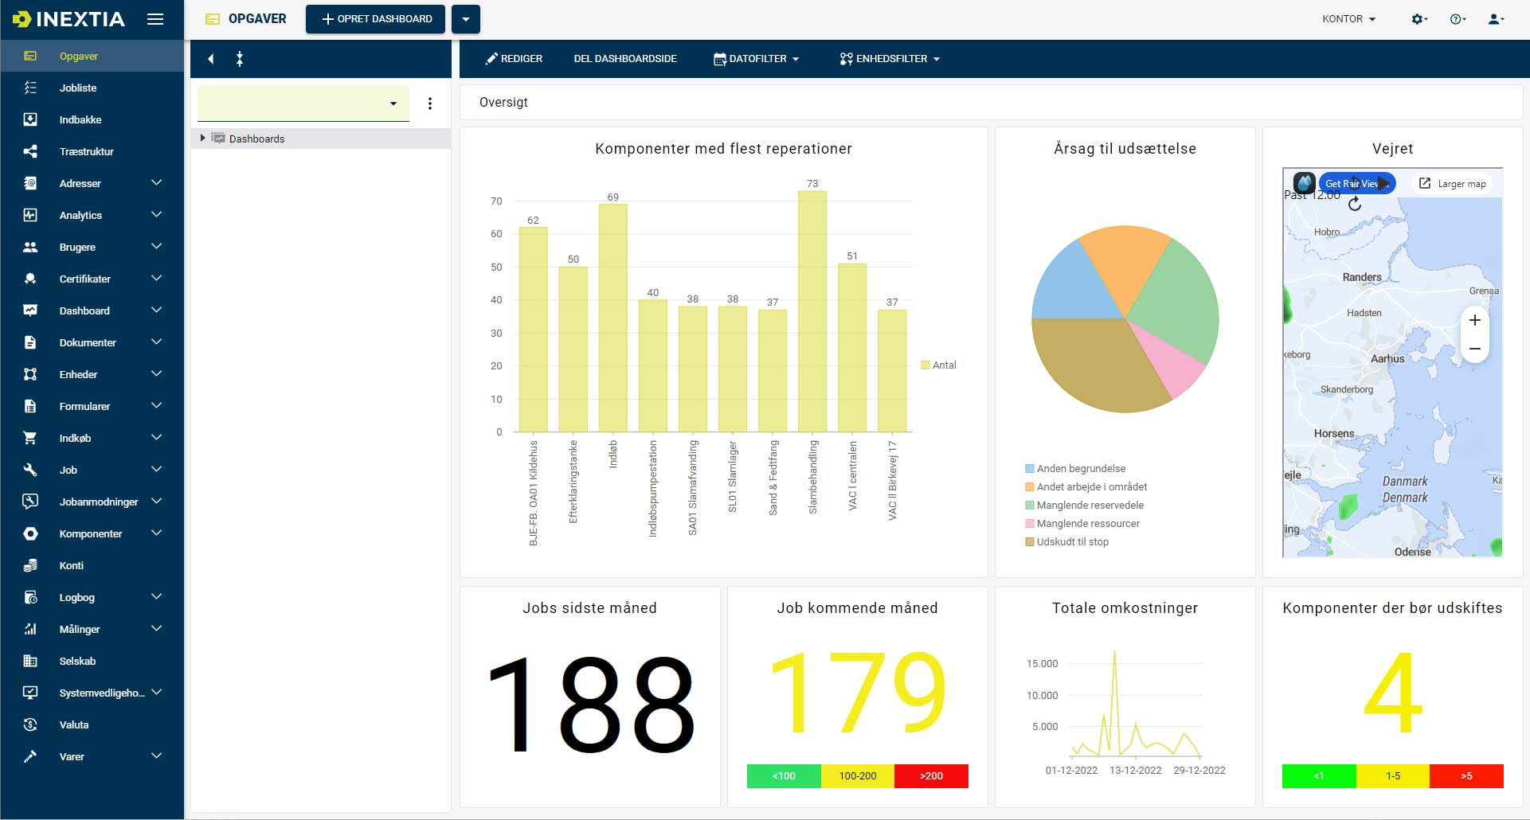Open the 'Larger map' link in Vejret widget
Image resolution: width=1530 pixels, height=820 pixels.
click(1453, 183)
